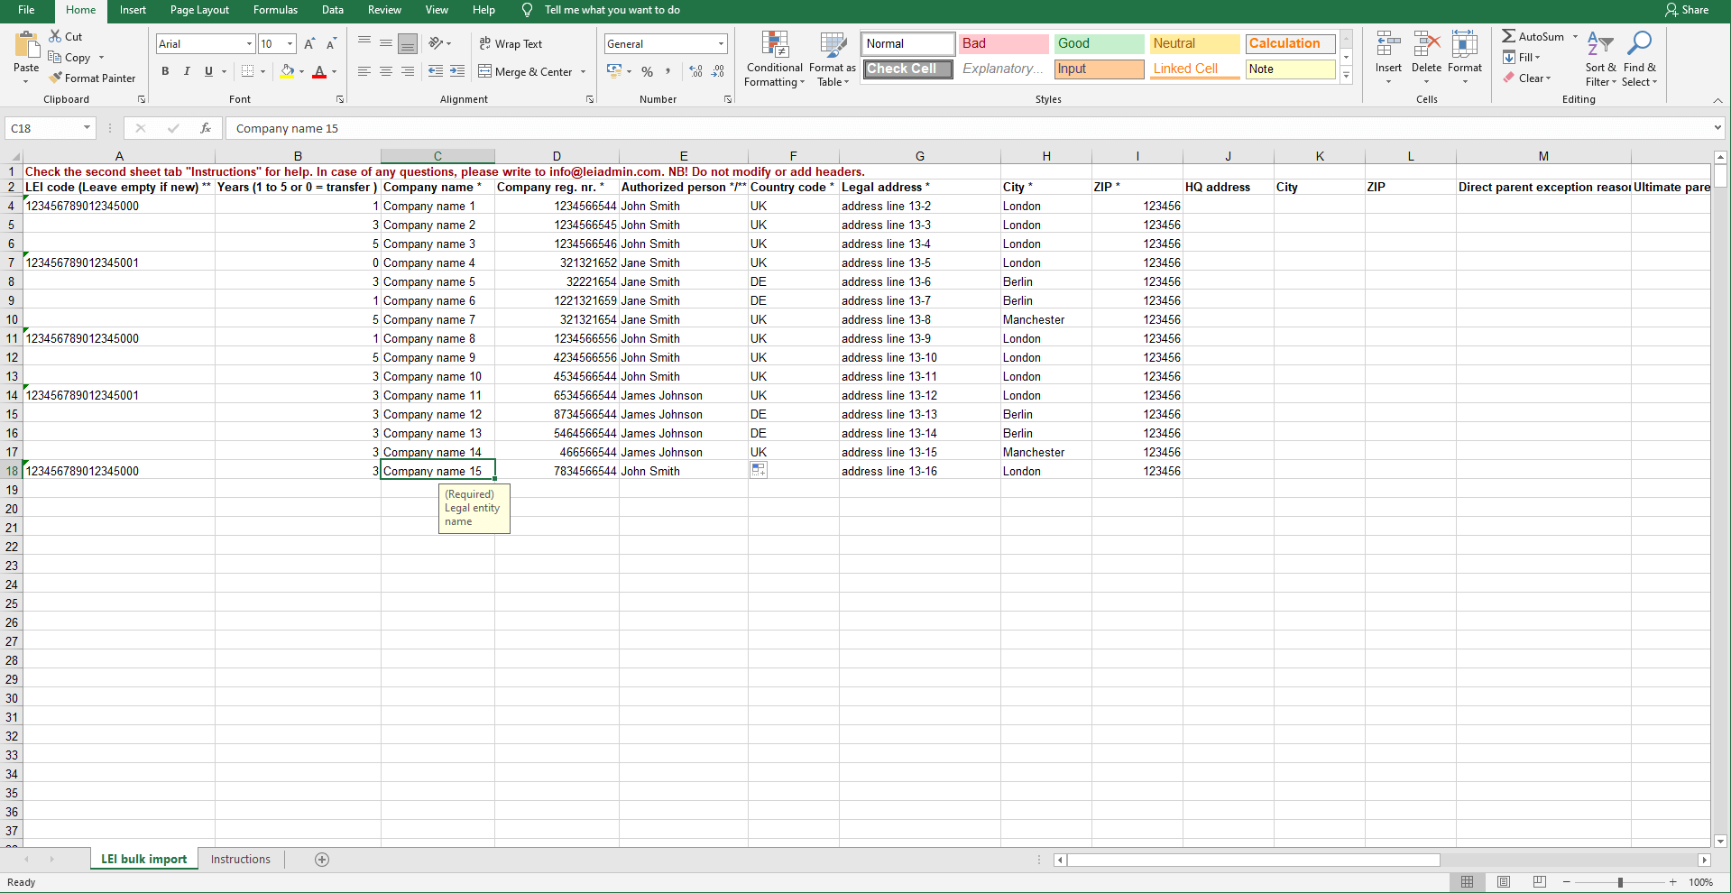Switch to the Instructions sheet tab
1731x893 pixels.
tap(240, 860)
